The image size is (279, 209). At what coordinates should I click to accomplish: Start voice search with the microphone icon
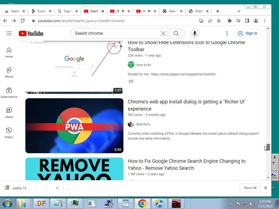195,33
